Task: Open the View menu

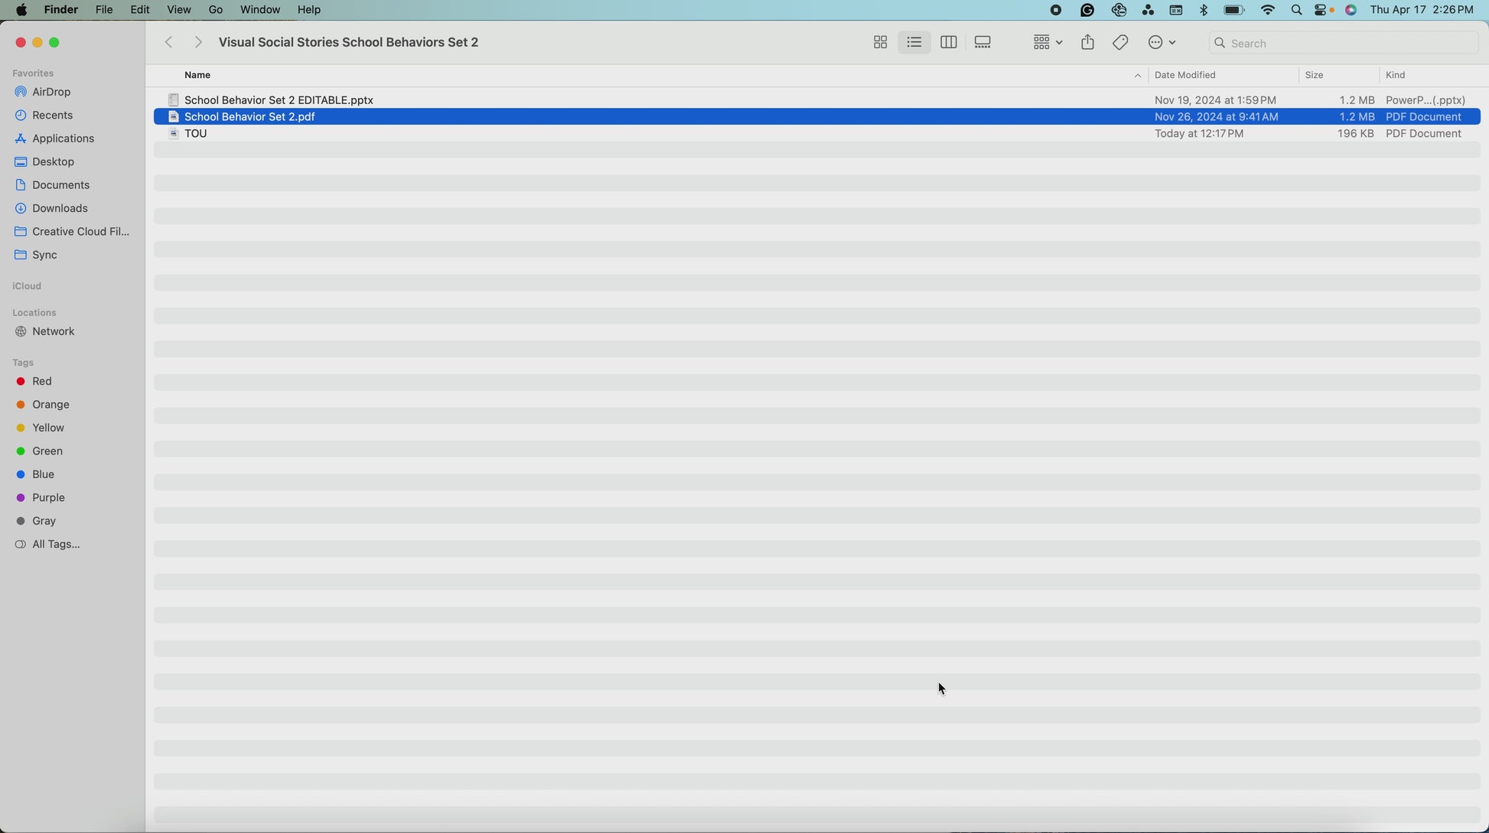Action: [178, 10]
